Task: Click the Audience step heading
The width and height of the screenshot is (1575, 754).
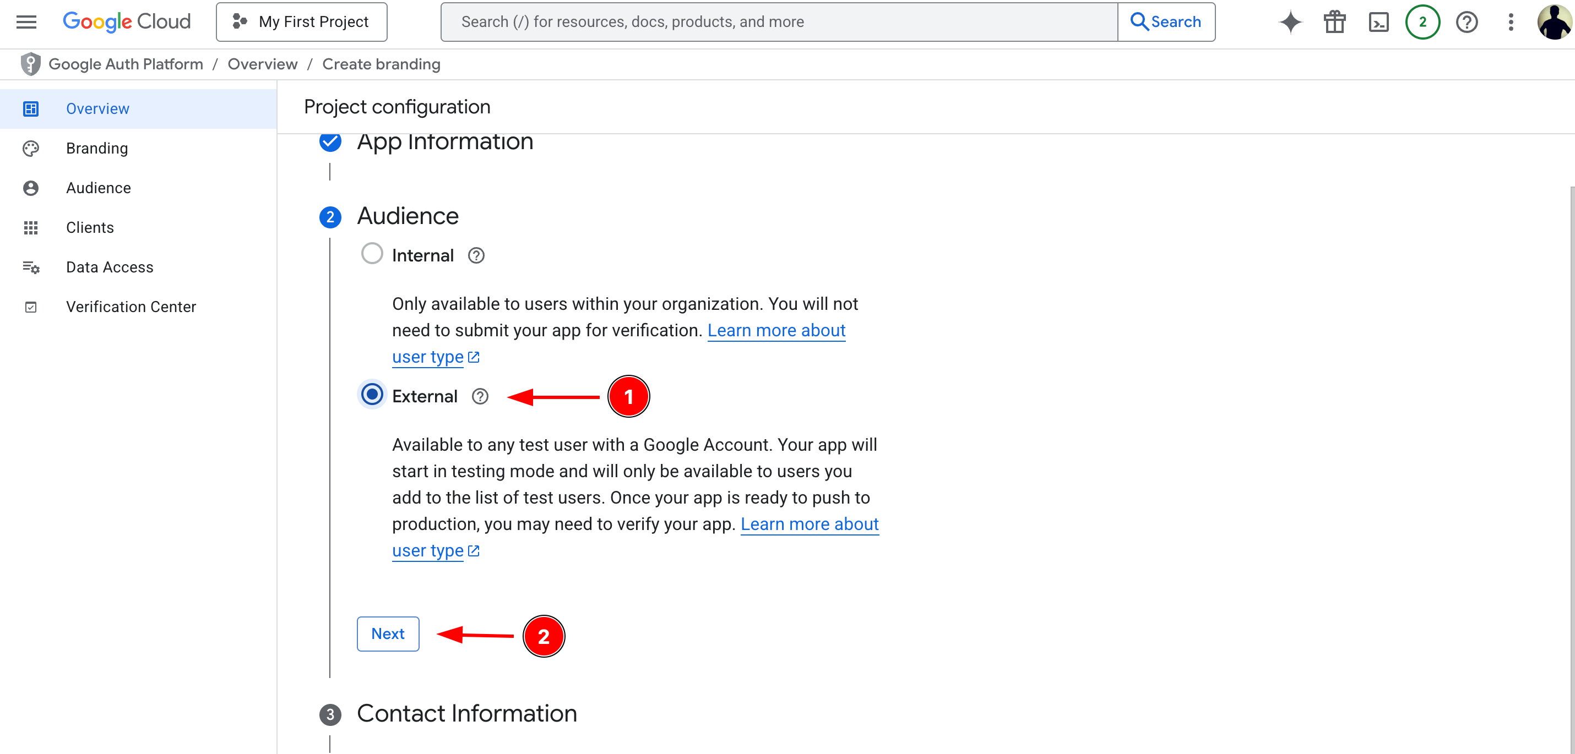Action: (408, 216)
